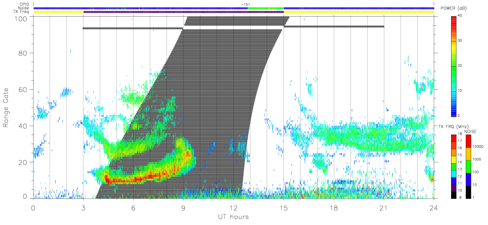The width and height of the screenshot is (488, 225).
Task: Click the green band of POWER color bar
Action: pyautogui.click(x=454, y=67)
